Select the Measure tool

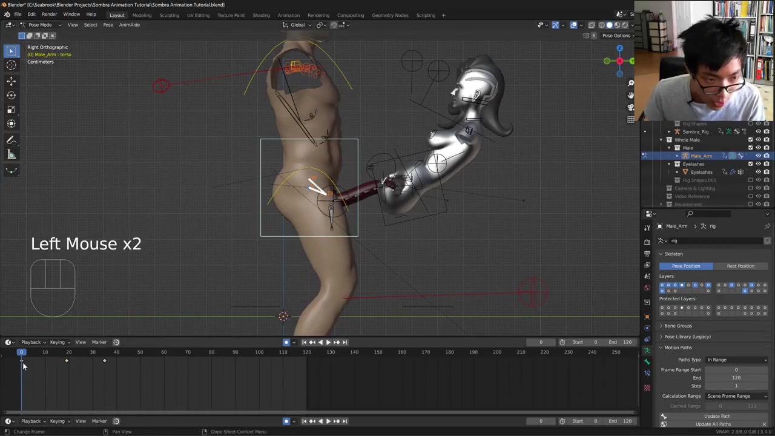point(11,155)
